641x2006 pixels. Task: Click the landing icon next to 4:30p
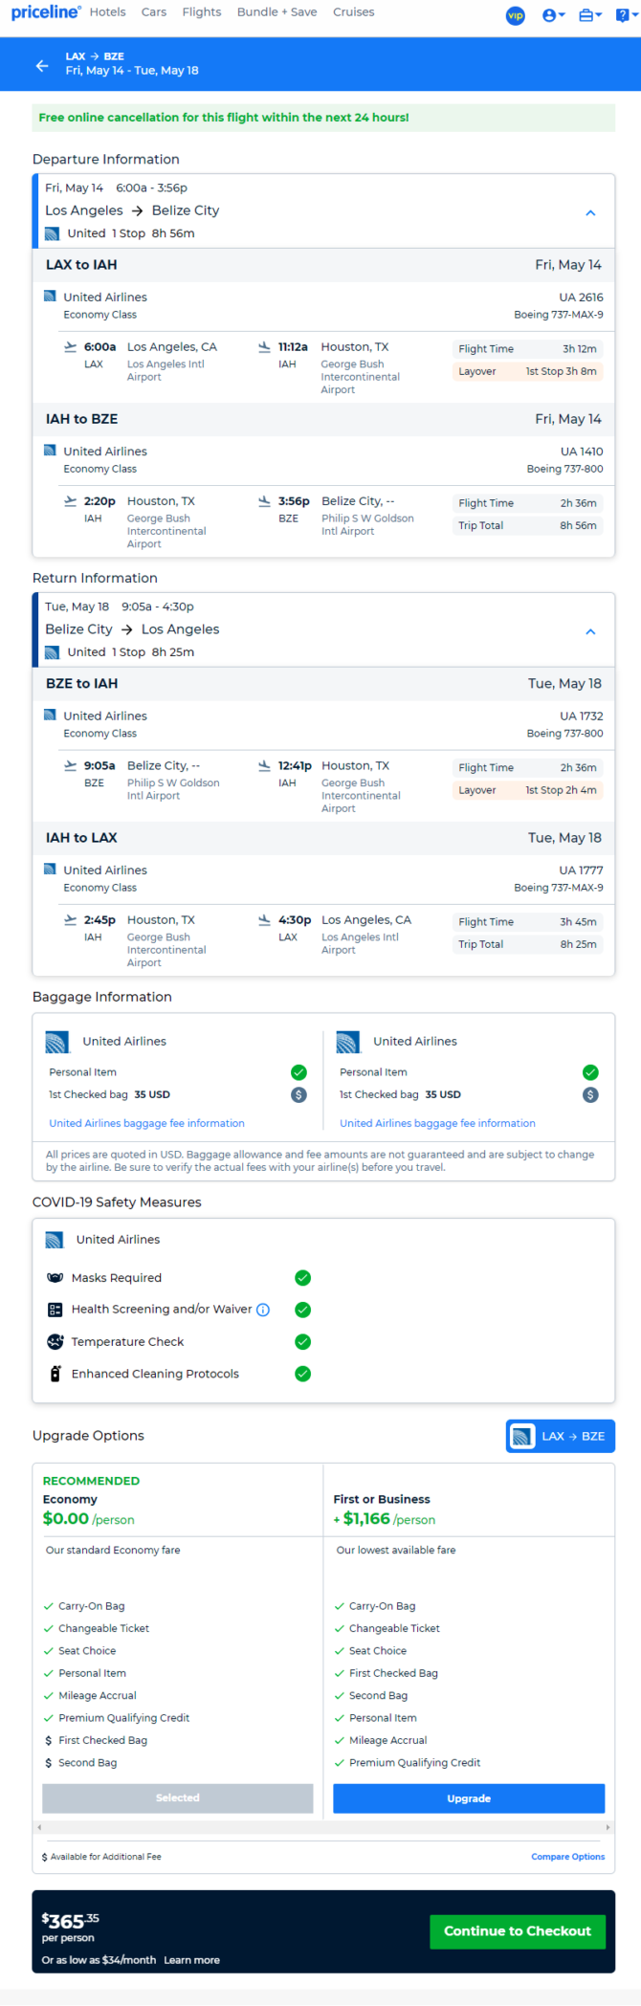point(264,919)
